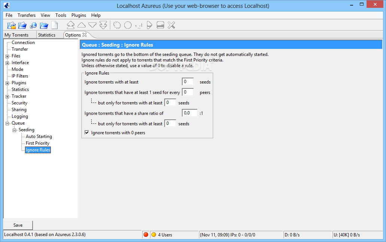This screenshot has height=242, width=386.
Task: Click seeds field under the share ratio rule
Action: click(170, 123)
